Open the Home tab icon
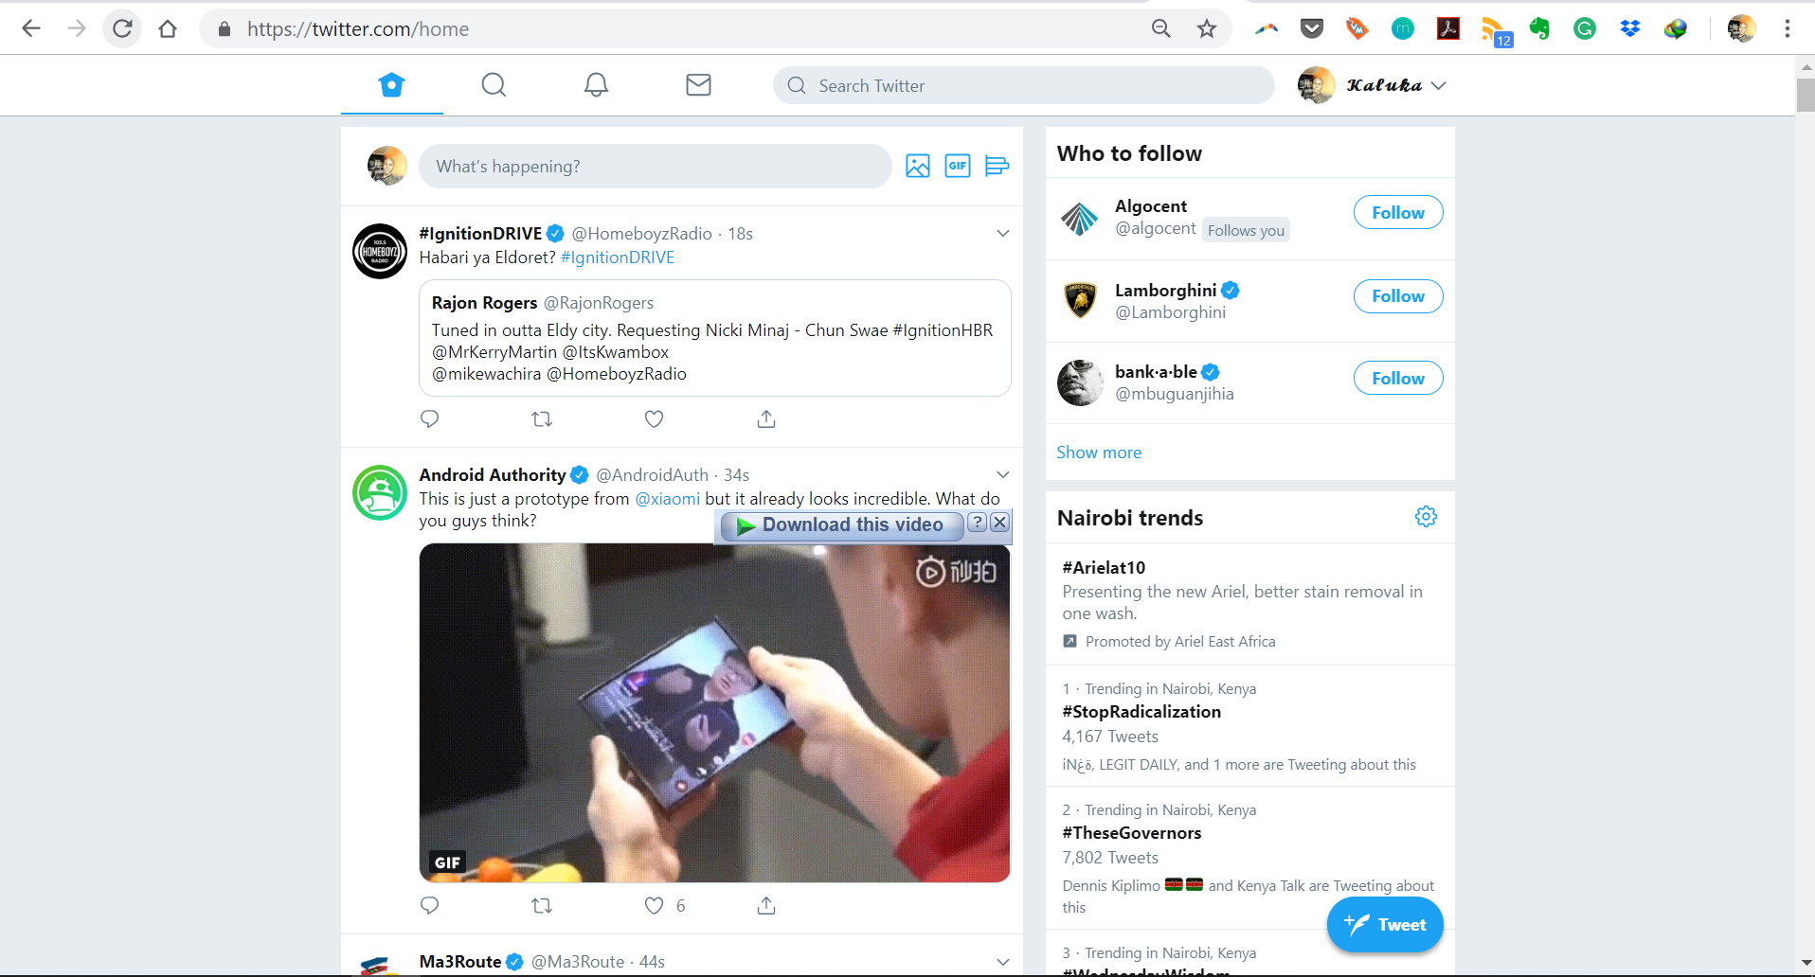This screenshot has height=977, width=1815. tap(391, 84)
